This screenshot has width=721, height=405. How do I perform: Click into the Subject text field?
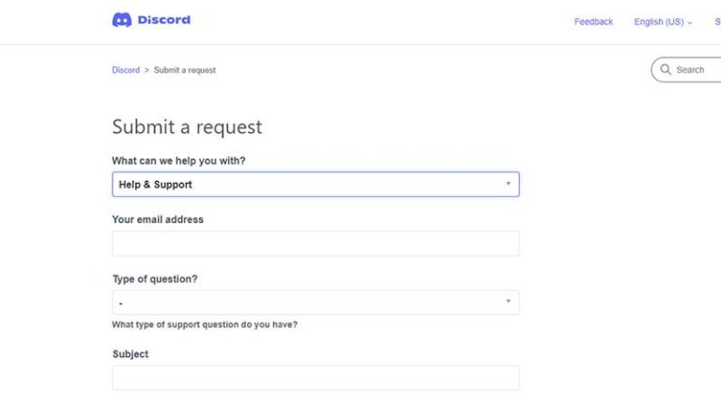pyautogui.click(x=315, y=378)
